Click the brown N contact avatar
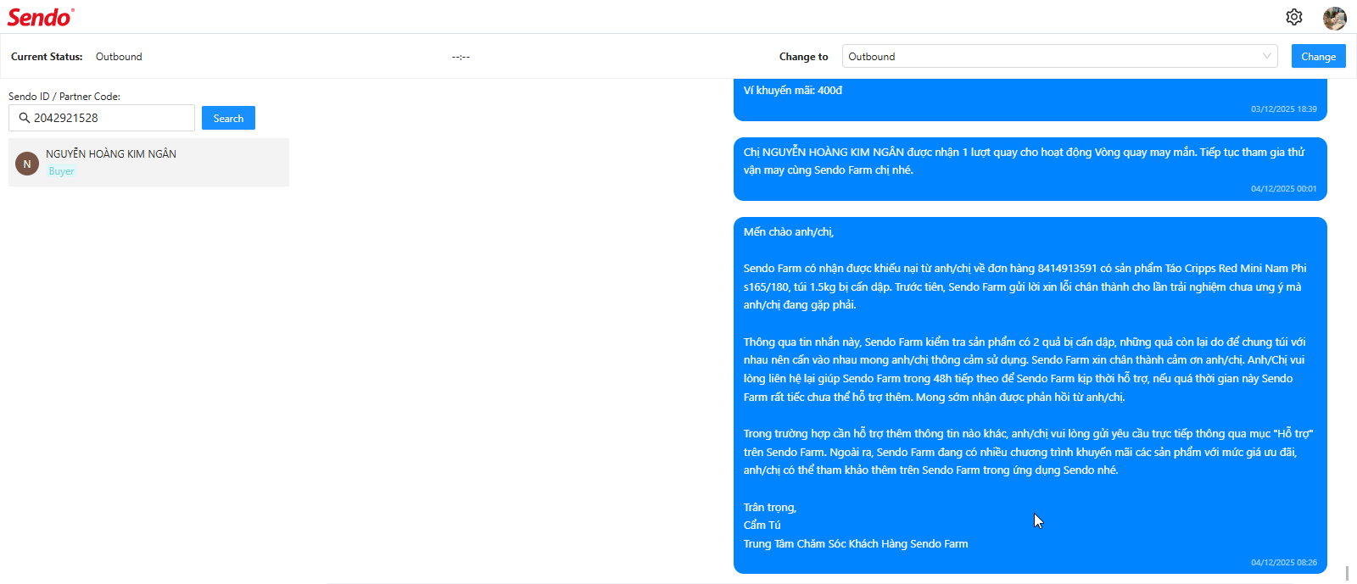This screenshot has height=584, width=1357. [x=27, y=164]
